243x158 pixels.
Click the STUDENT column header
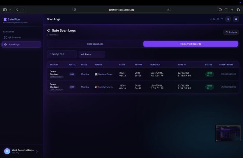pos(54,65)
